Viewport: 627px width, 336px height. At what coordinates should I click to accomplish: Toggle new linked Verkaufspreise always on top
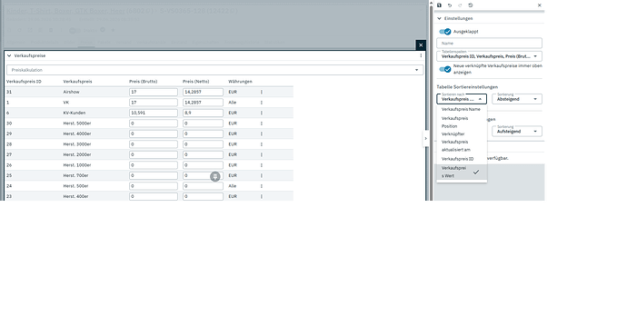(x=445, y=69)
